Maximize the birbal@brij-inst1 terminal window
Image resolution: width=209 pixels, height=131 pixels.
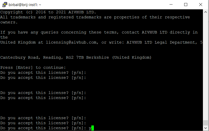pyautogui.click(x=186, y=5)
